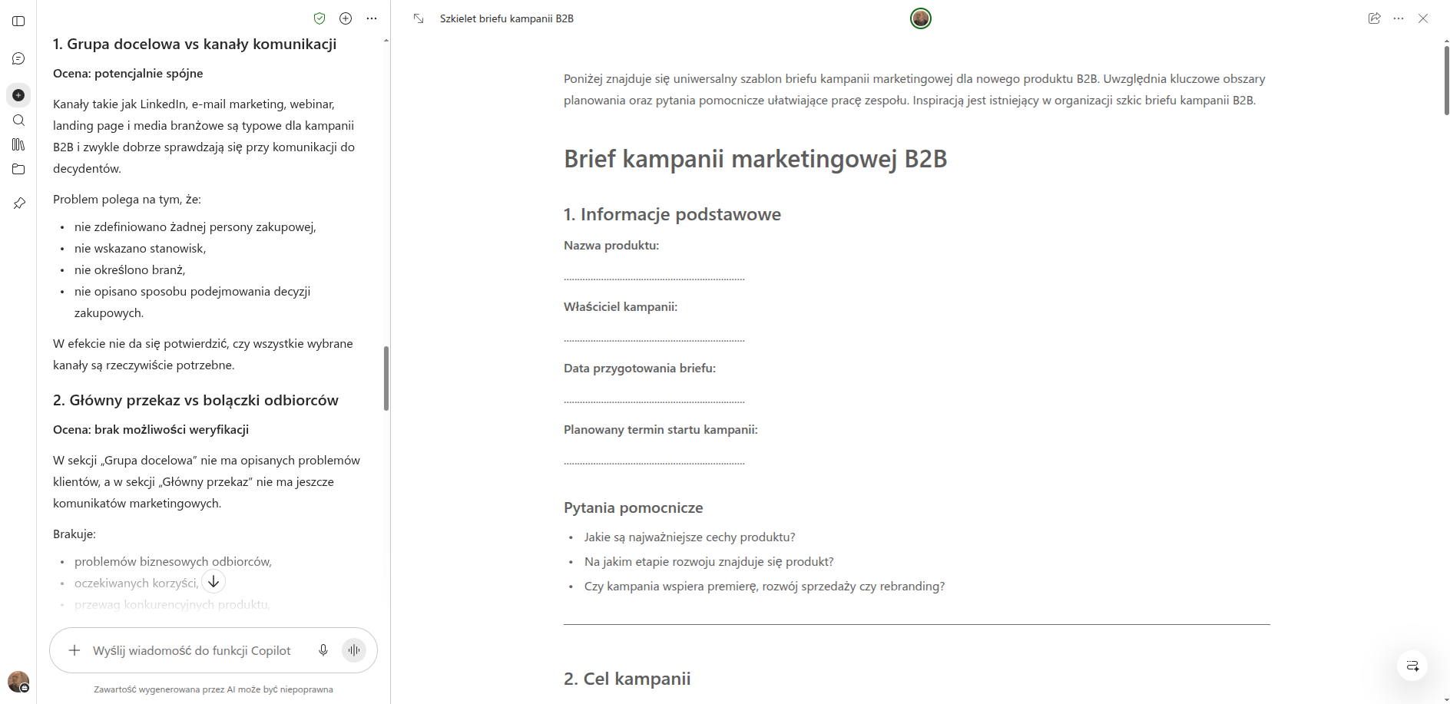This screenshot has height=704, width=1450.
Task: Click the text Ocena: brak możliwości weryfikacji
Action: point(151,430)
